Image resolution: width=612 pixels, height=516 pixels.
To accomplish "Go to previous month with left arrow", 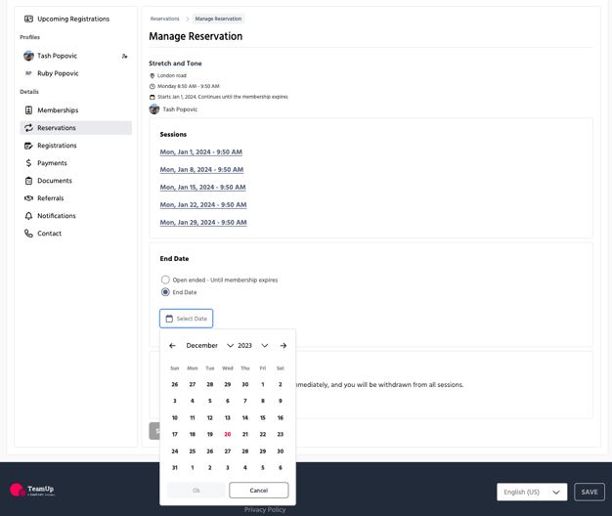I will 173,346.
